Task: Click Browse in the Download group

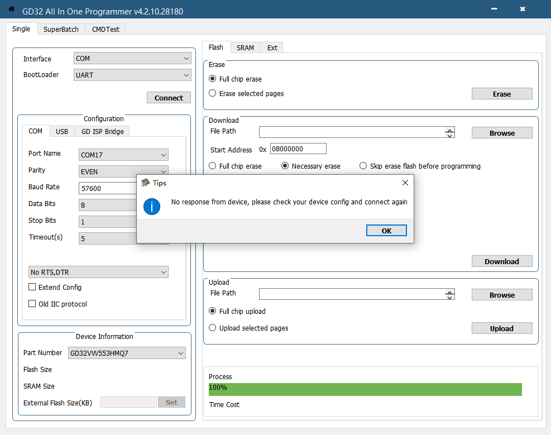Action: coord(502,133)
